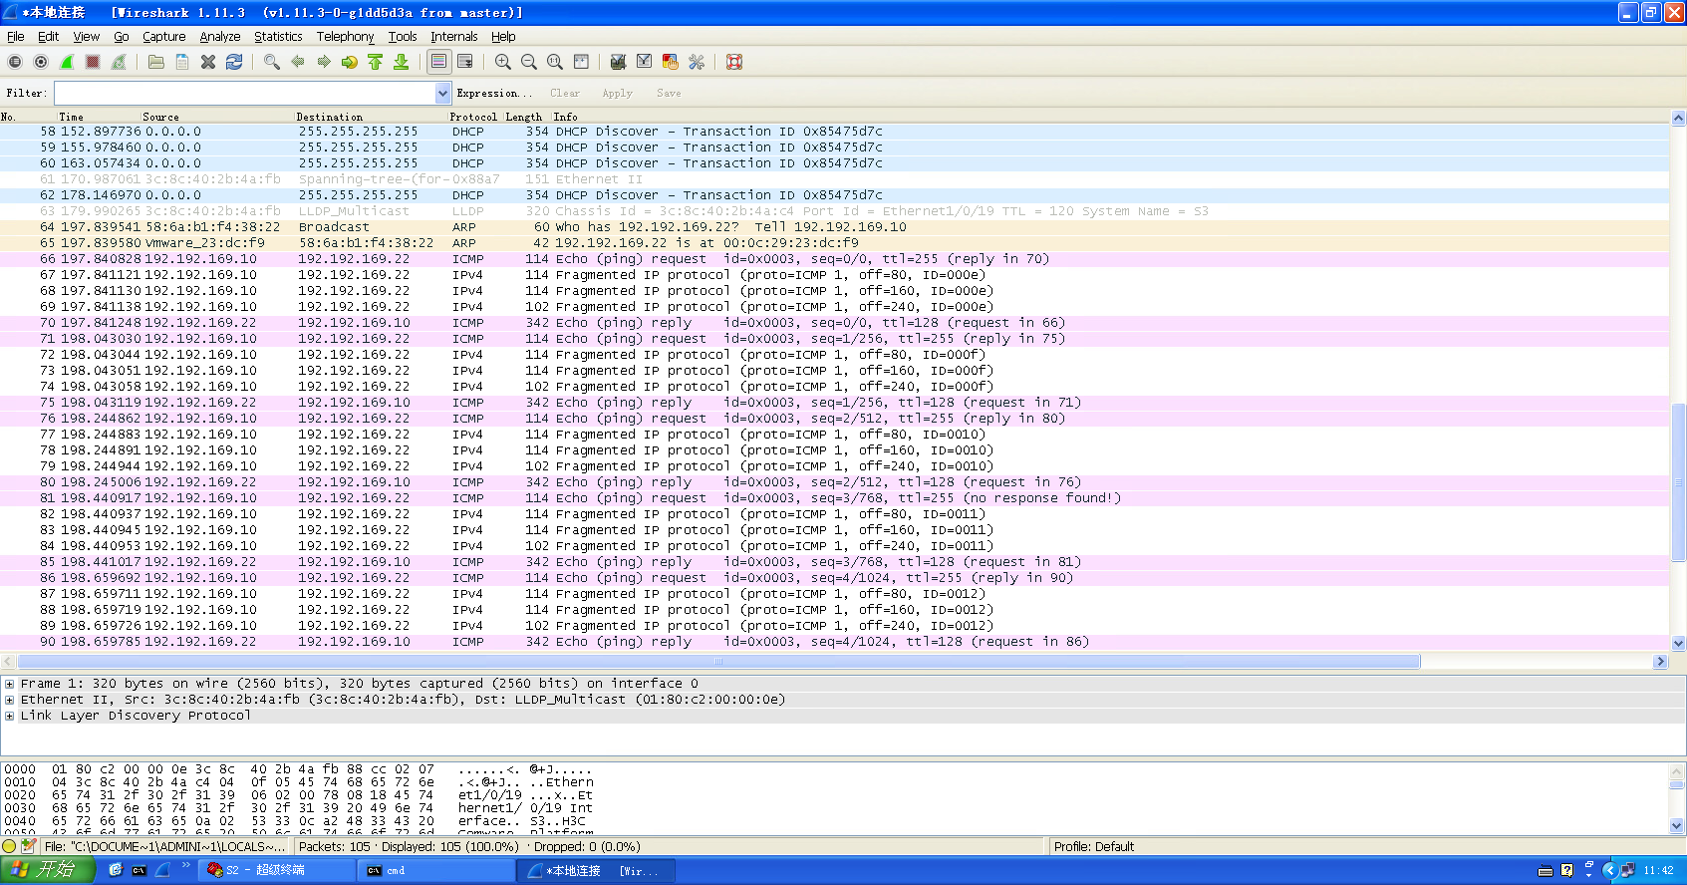Sort packets by Protocol column header
Screen dimensions: 1687x885
[473, 117]
